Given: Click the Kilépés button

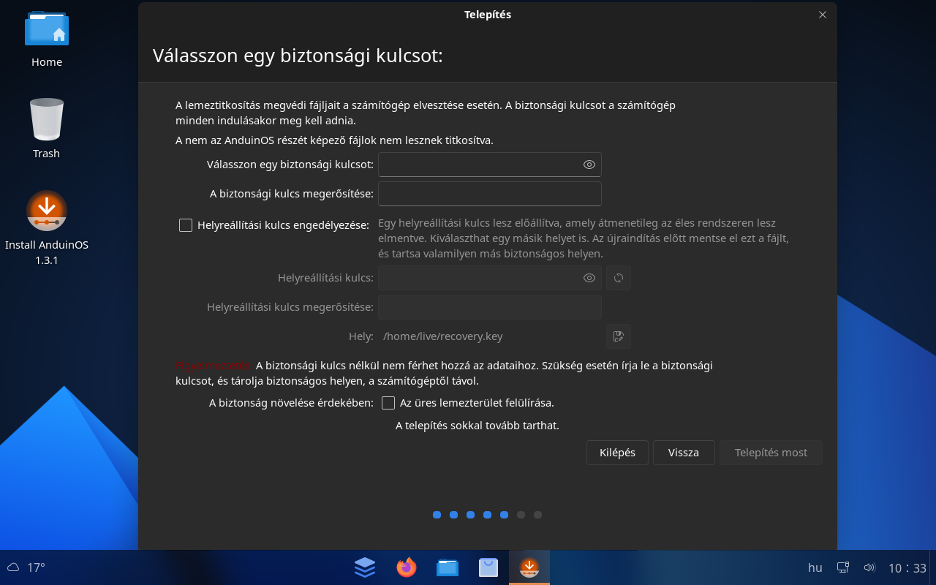Looking at the screenshot, I should tap(617, 453).
